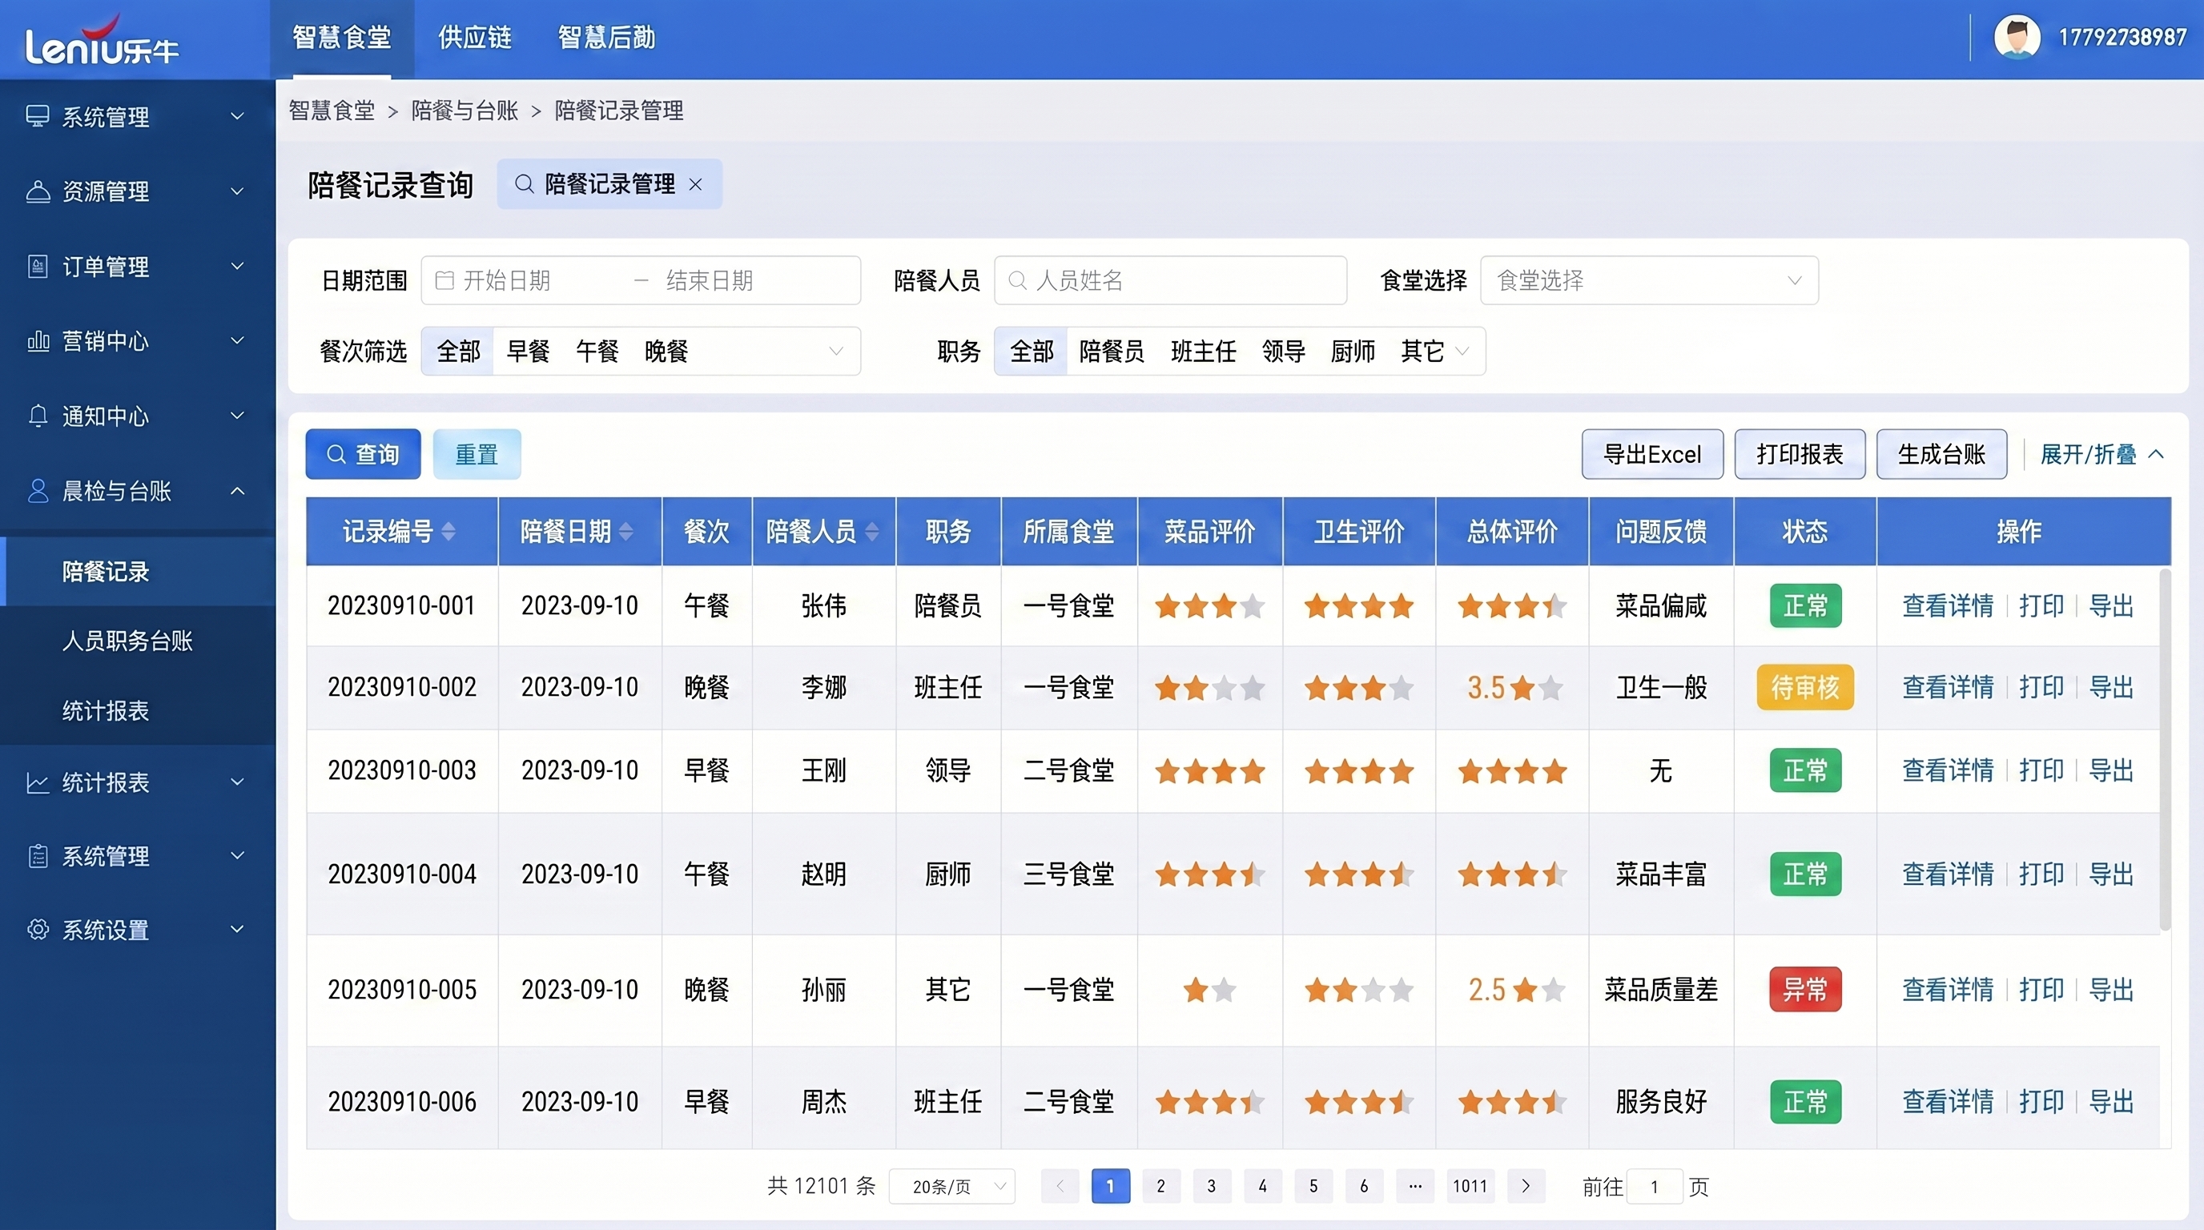Click 导出 for record 20230910-005
The image size is (2204, 1230).
(2111, 991)
